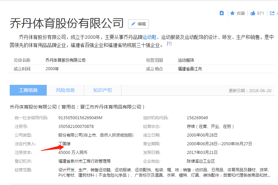Click the 法定代表人 field label

[x=25, y=144]
